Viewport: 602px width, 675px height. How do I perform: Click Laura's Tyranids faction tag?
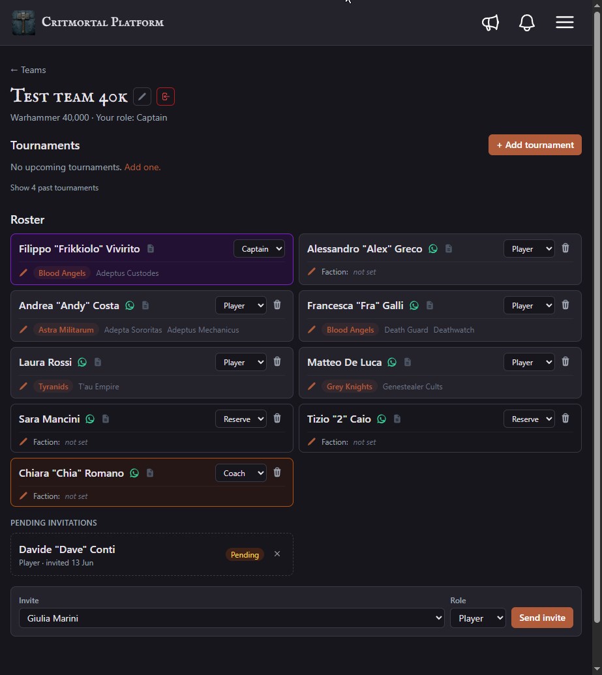[x=53, y=387]
